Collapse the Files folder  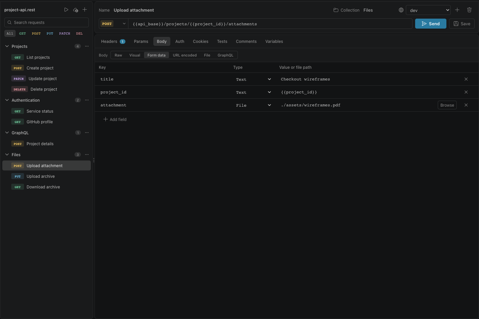[7, 155]
